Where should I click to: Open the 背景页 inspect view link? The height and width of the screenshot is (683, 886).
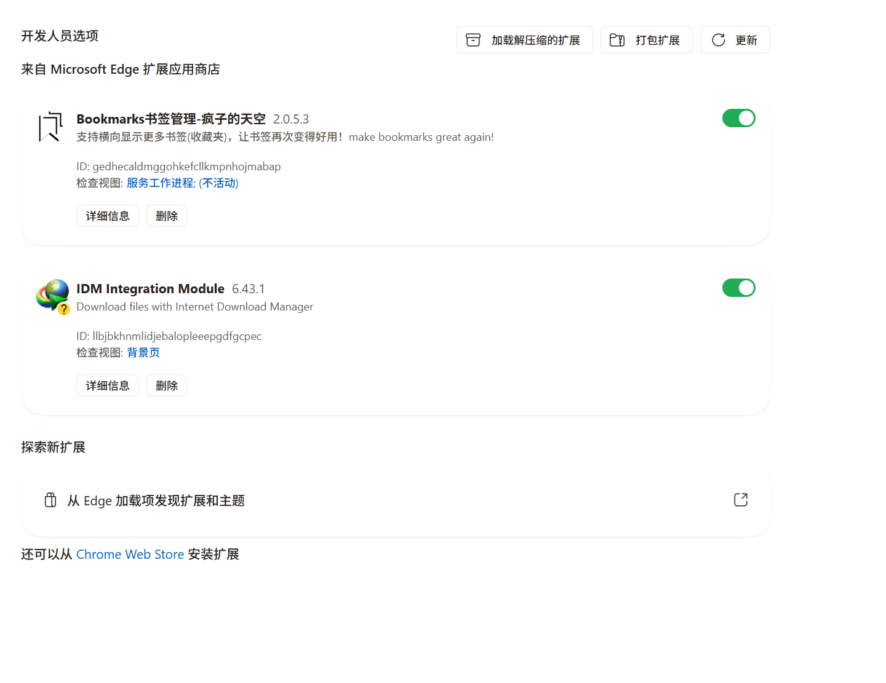[143, 353]
